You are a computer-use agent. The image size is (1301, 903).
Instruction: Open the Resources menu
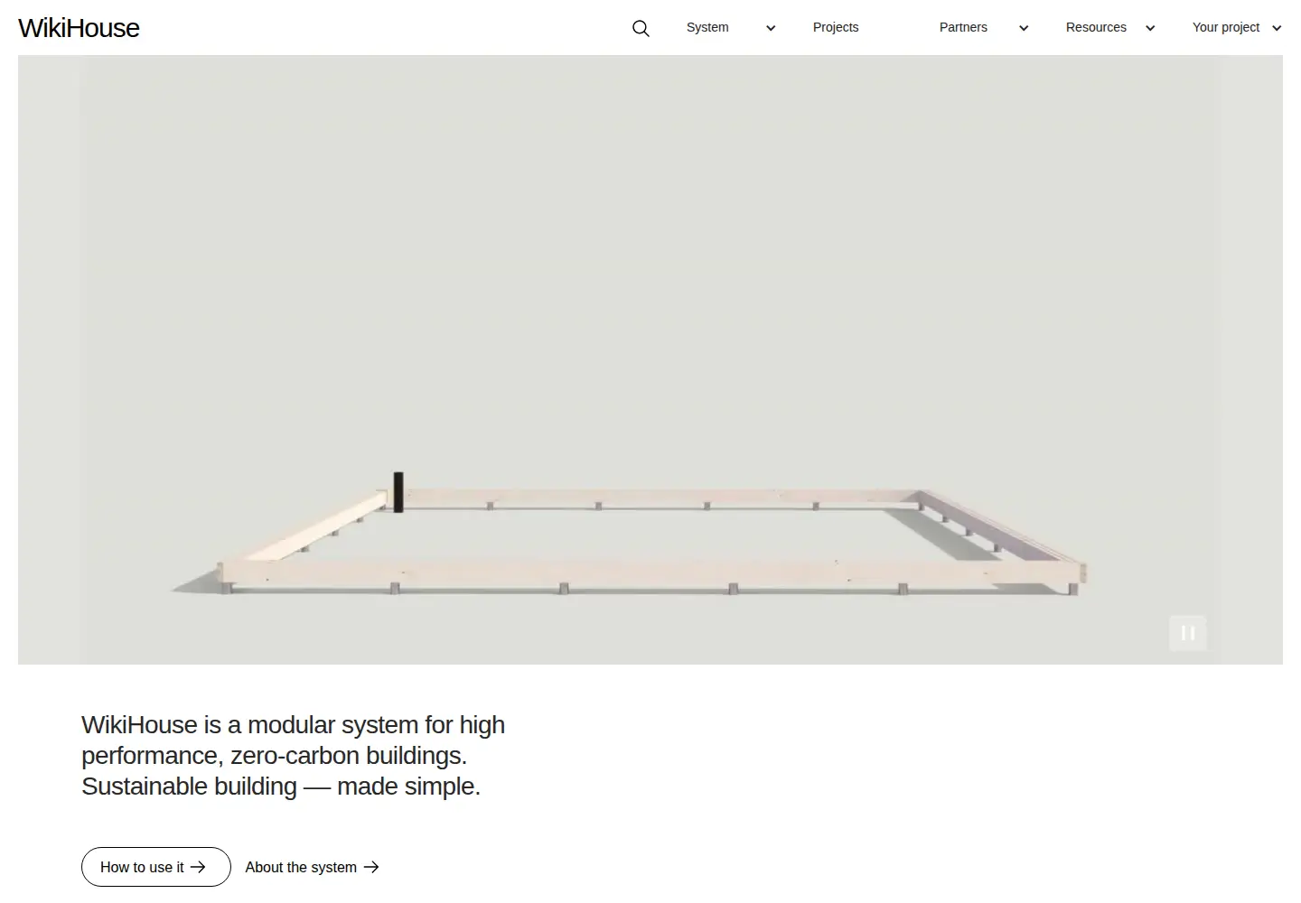coord(1096,27)
